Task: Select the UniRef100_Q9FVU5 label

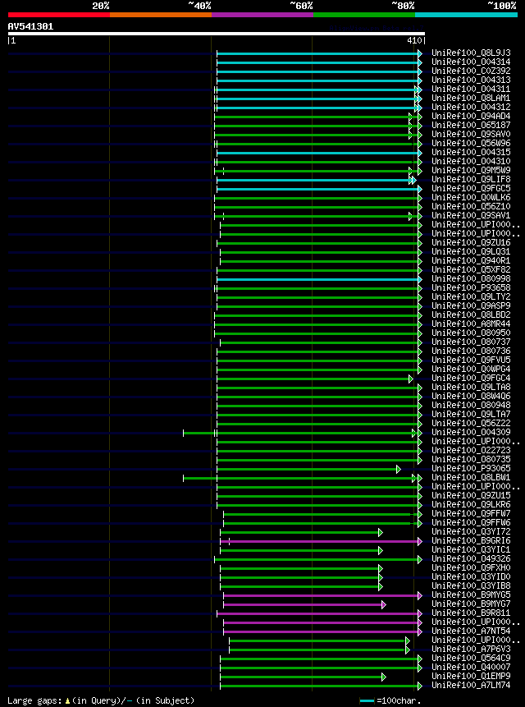Action: click(471, 360)
